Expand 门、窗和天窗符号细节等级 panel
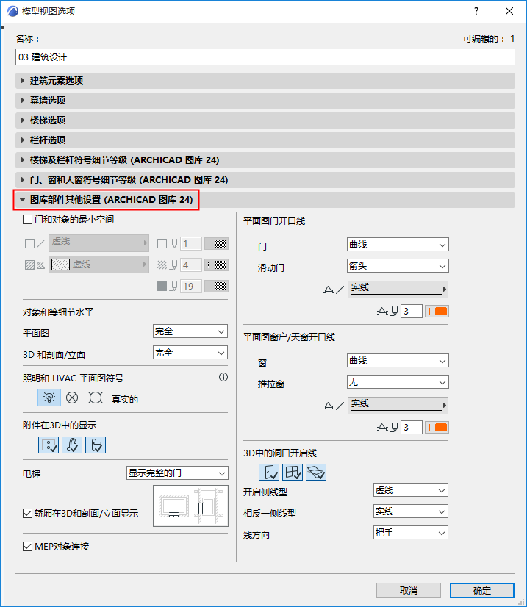The width and height of the screenshot is (527, 607). 265,179
